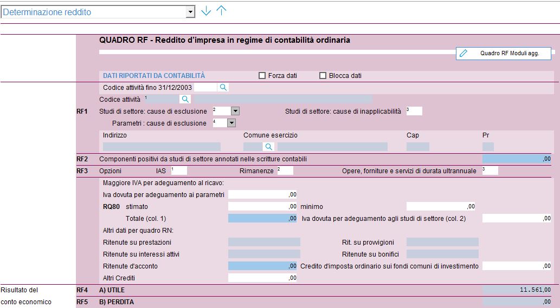
Task: Enable the Forza dati checkbox
Action: coord(262,76)
